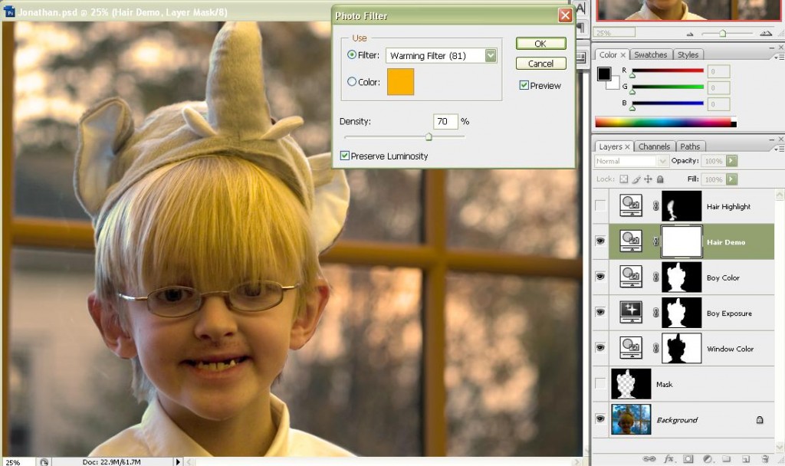785x466 pixels.
Task: Open the Character panel icon
Action: tap(581, 8)
